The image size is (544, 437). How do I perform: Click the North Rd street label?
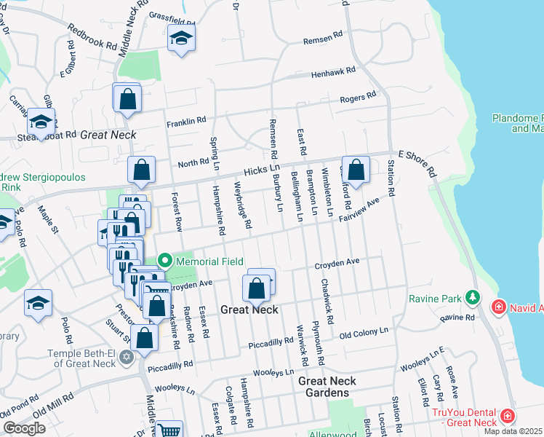pyautogui.click(x=193, y=163)
